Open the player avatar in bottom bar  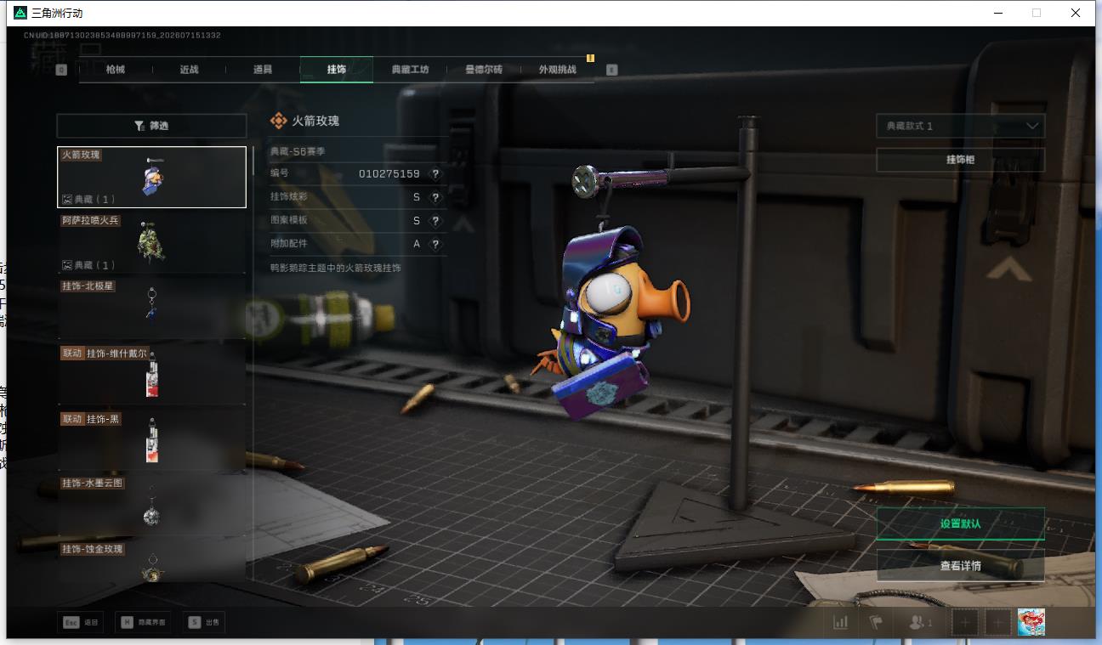tap(1031, 622)
